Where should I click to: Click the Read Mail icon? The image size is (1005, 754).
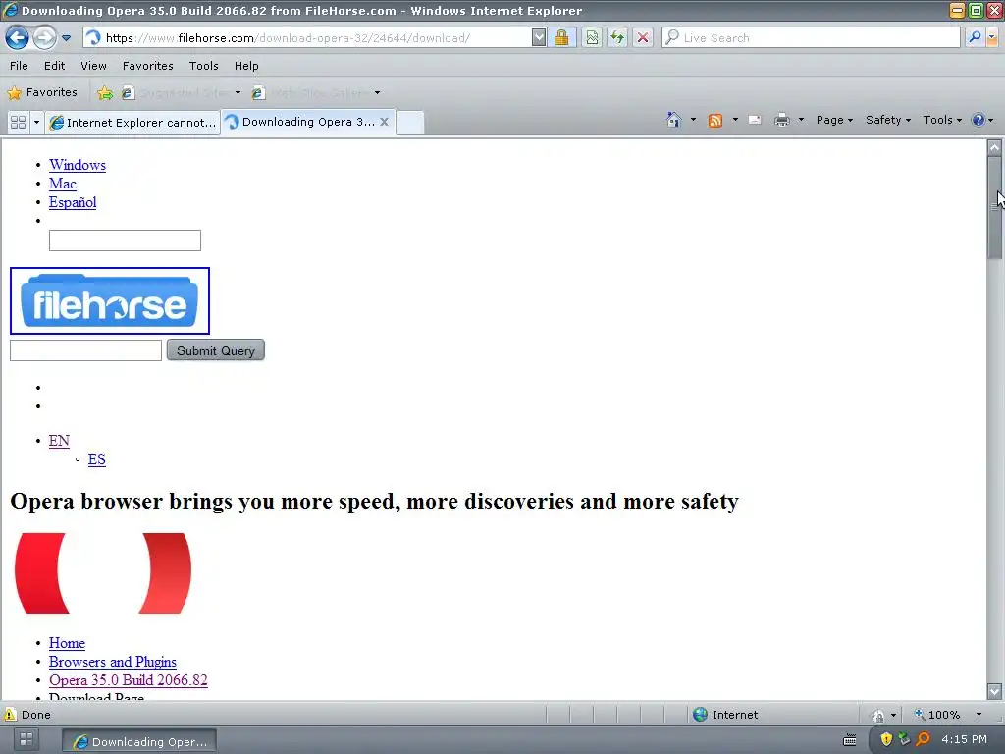(755, 120)
